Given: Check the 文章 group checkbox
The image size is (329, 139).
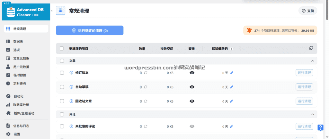Looking at the screenshot, I should 62,61.
